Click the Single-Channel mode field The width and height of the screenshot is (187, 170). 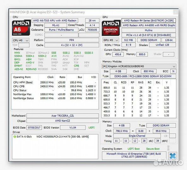pos(137,136)
